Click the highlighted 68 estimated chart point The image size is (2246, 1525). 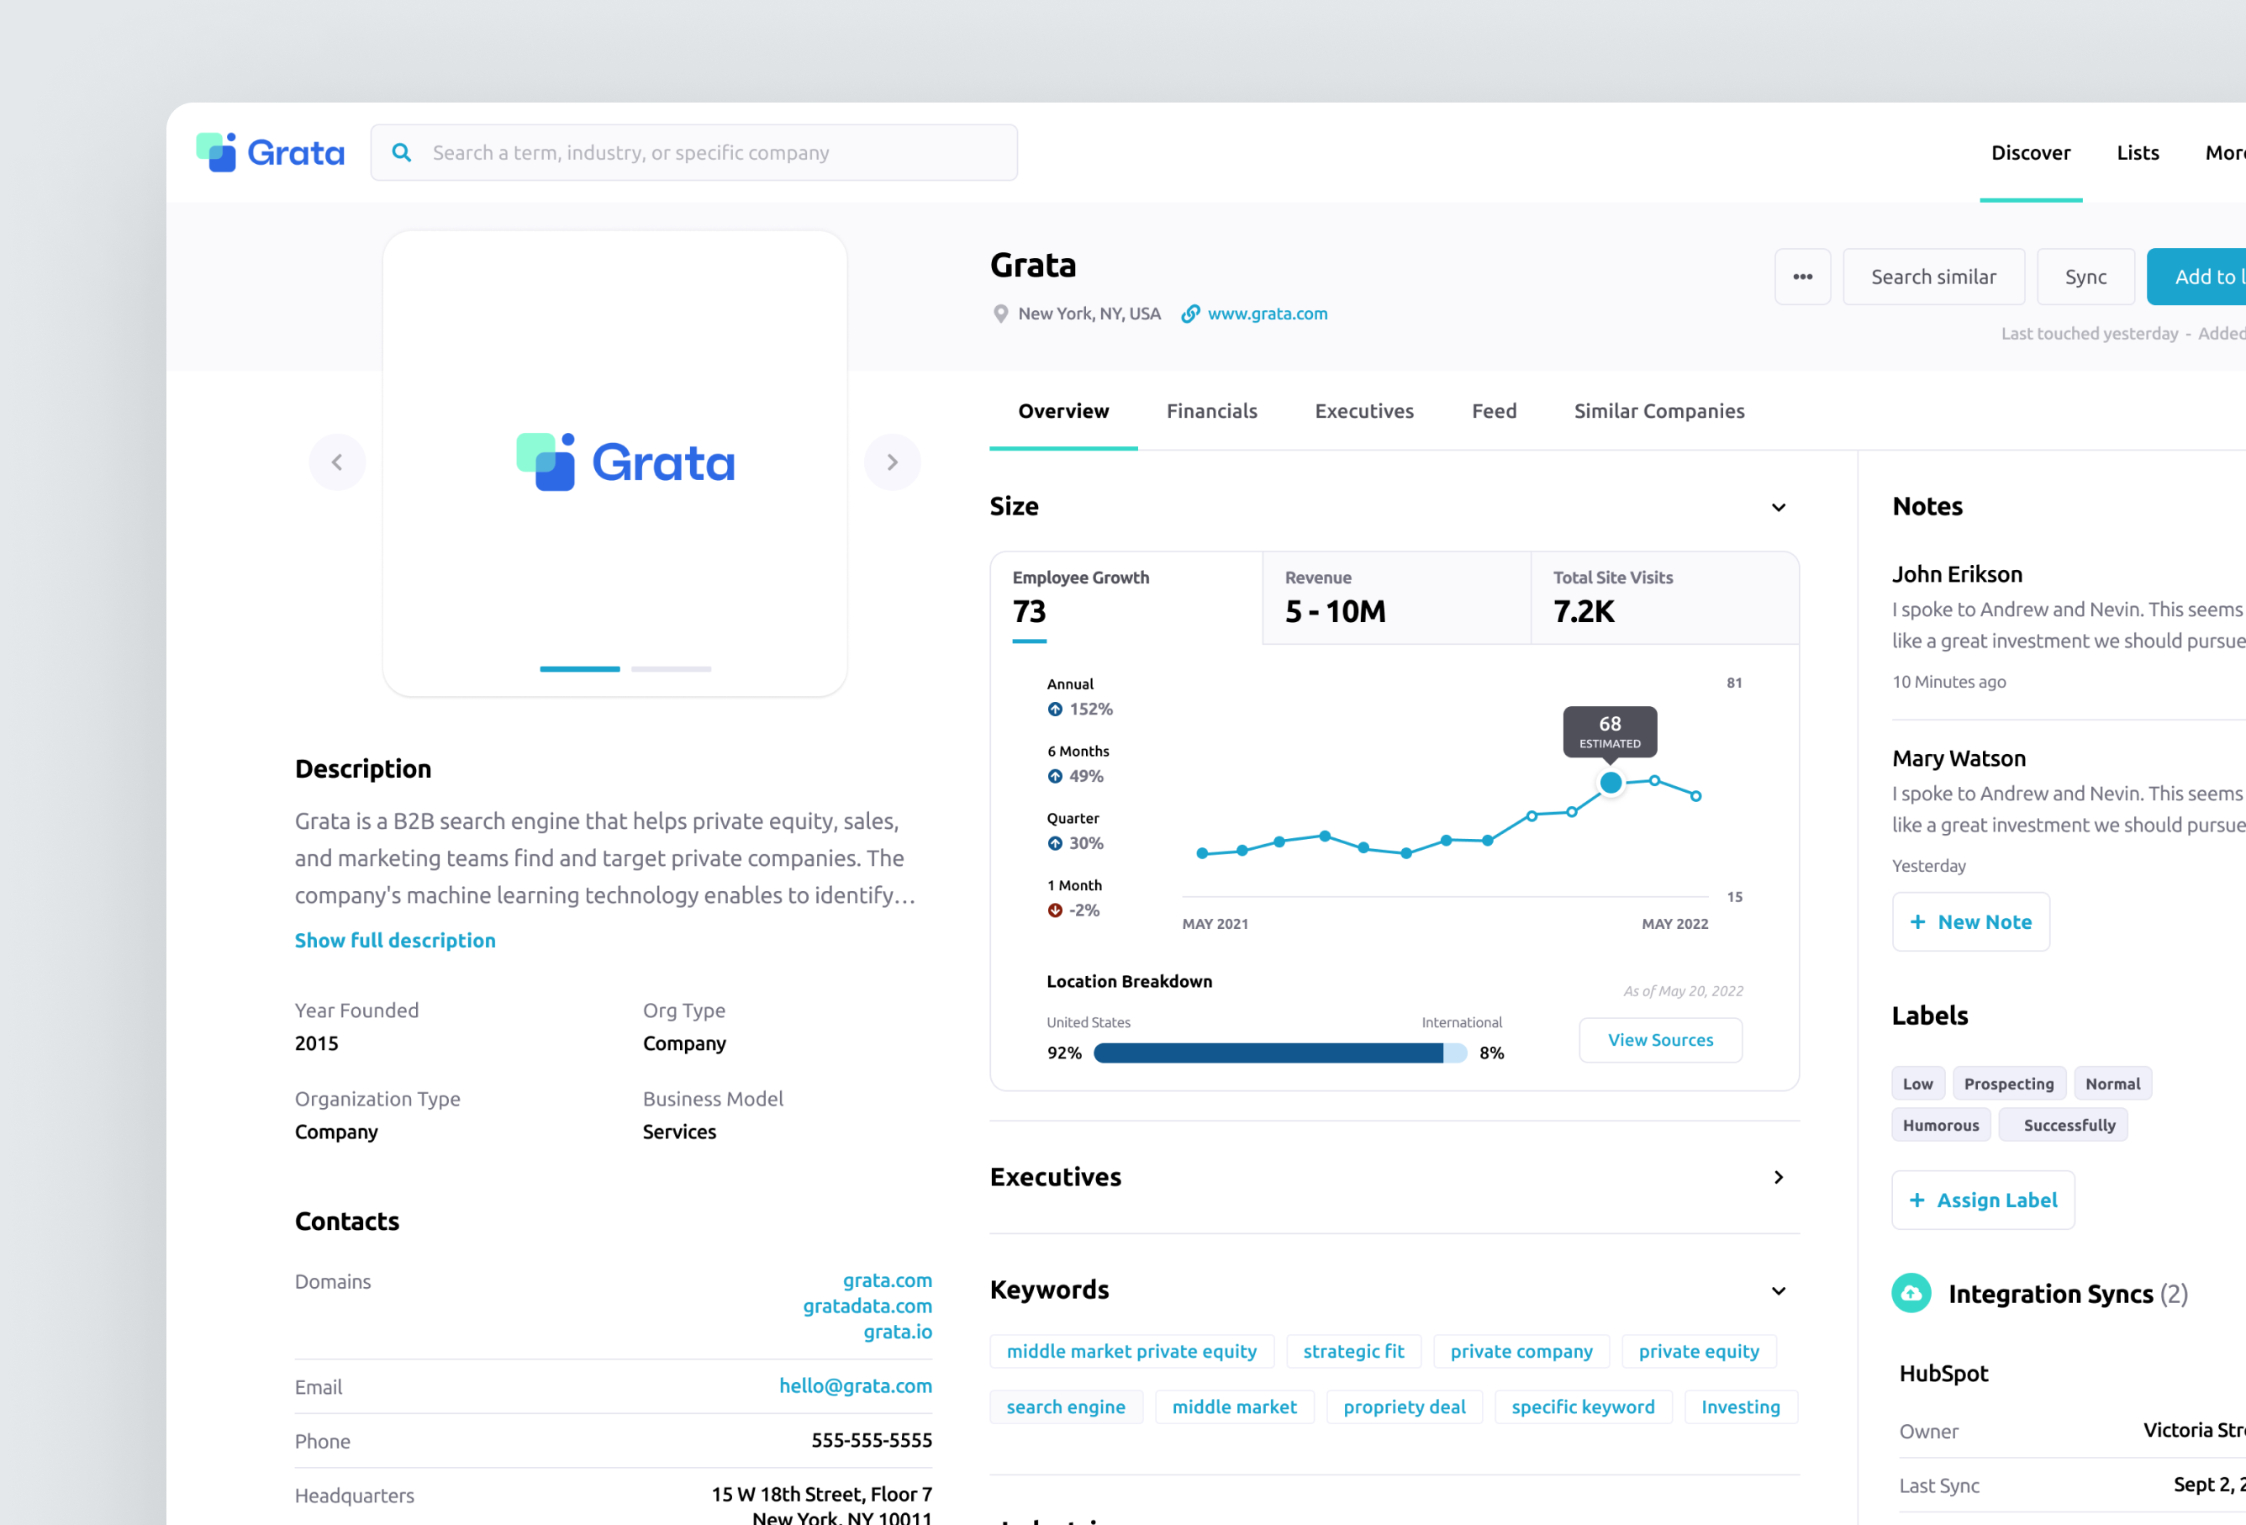pos(1610,783)
